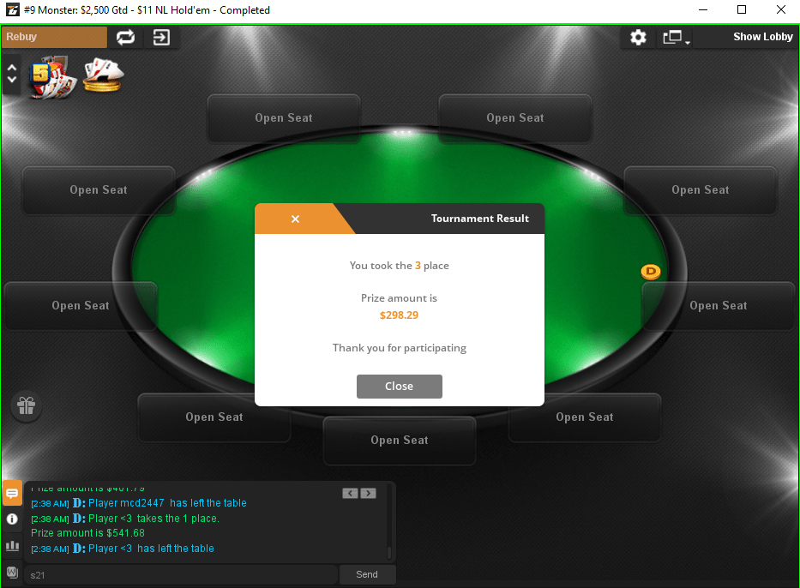800x588 pixels.
Task: Open the gift box icon
Action: click(26, 406)
